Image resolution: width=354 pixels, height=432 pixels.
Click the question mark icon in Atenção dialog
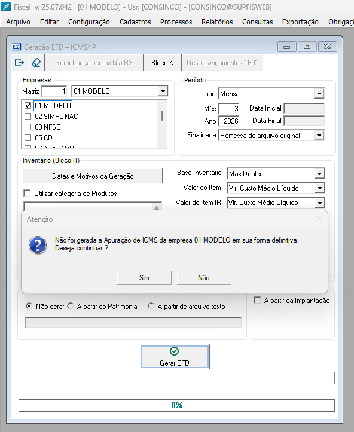38,244
